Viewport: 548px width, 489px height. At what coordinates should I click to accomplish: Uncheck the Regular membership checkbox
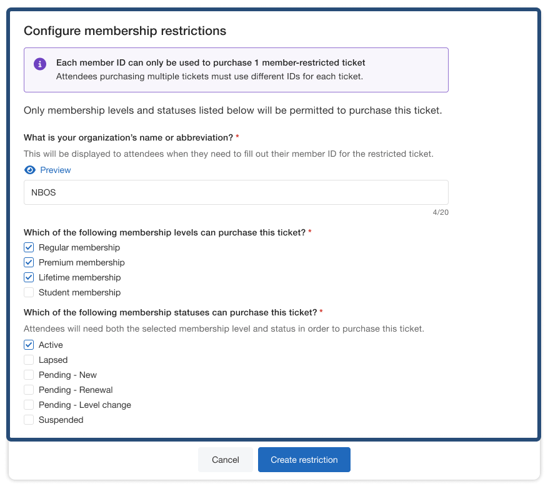pos(29,247)
